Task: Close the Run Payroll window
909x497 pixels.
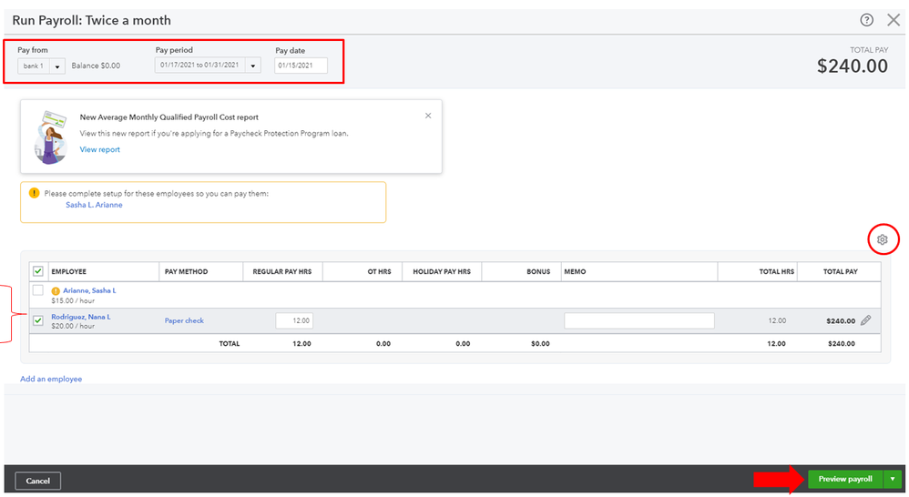Action: coord(894,20)
